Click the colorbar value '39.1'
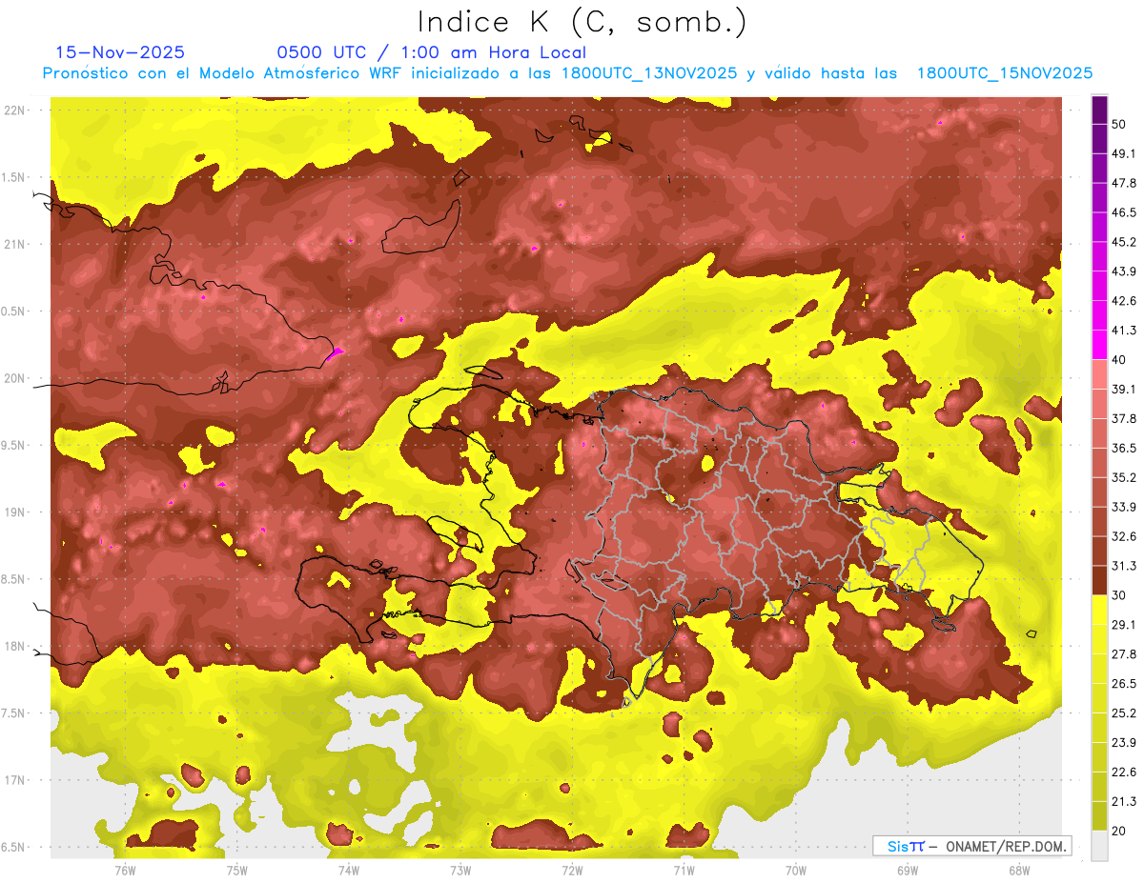The image size is (1144, 883). [x=1125, y=390]
